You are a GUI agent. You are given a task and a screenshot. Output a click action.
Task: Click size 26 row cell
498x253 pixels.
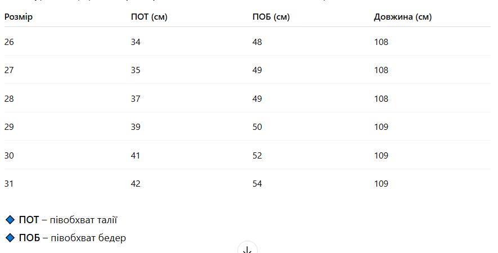[x=9, y=42]
